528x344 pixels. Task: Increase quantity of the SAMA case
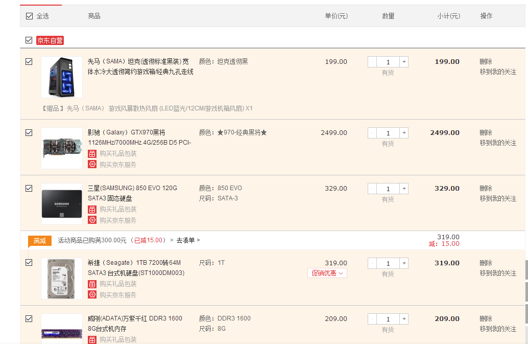pyautogui.click(x=404, y=62)
